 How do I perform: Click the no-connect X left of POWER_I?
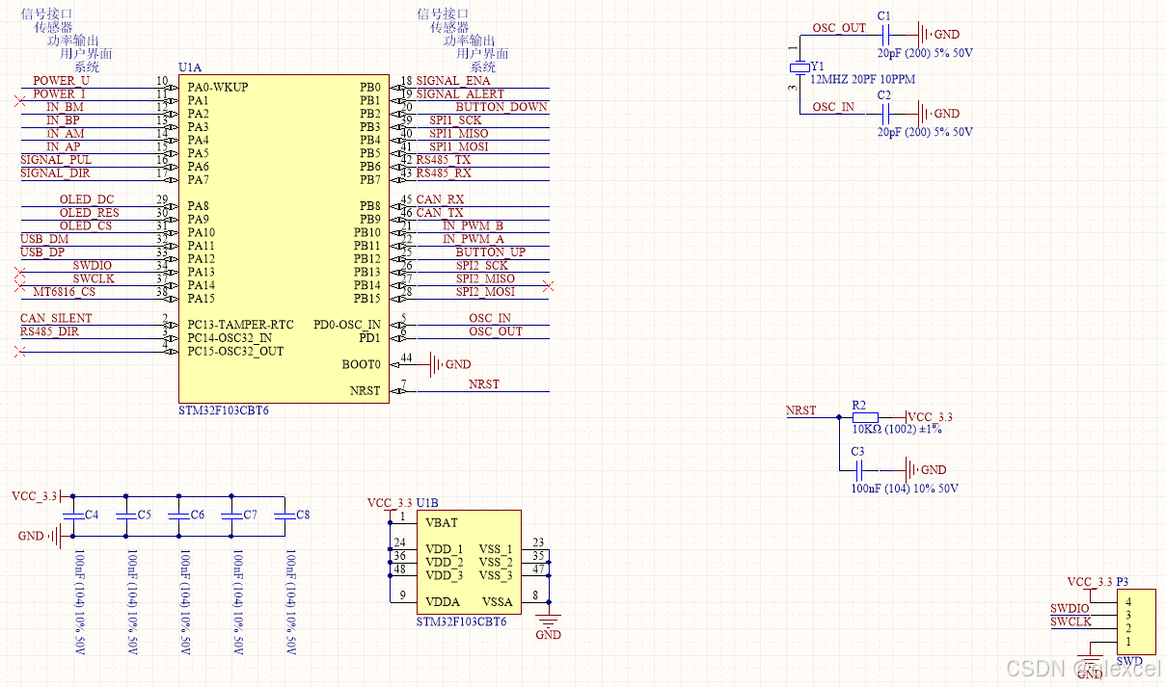19,99
